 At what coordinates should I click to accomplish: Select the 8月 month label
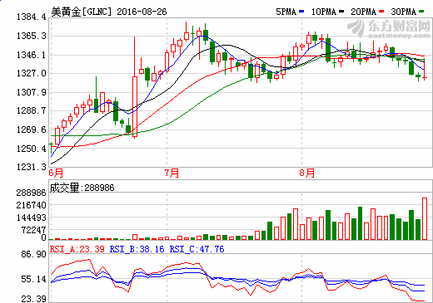tap(307, 173)
